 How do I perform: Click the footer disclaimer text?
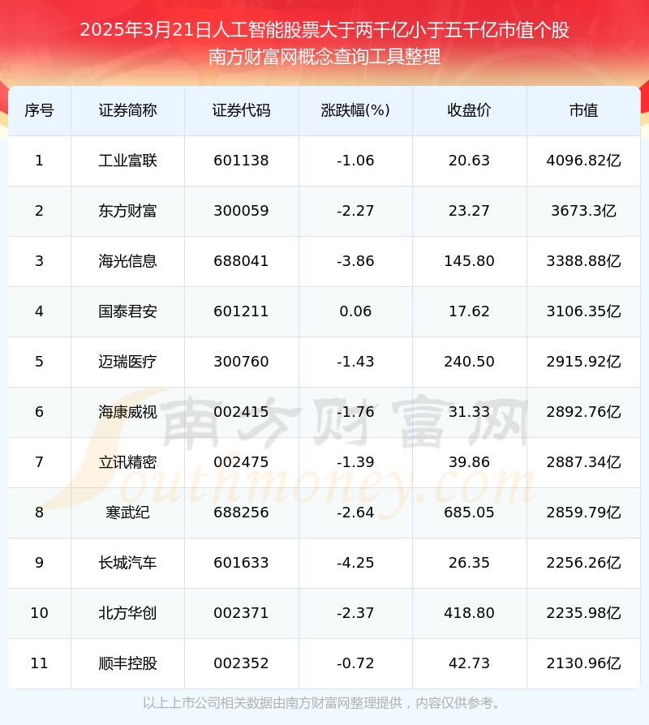pyautogui.click(x=322, y=703)
